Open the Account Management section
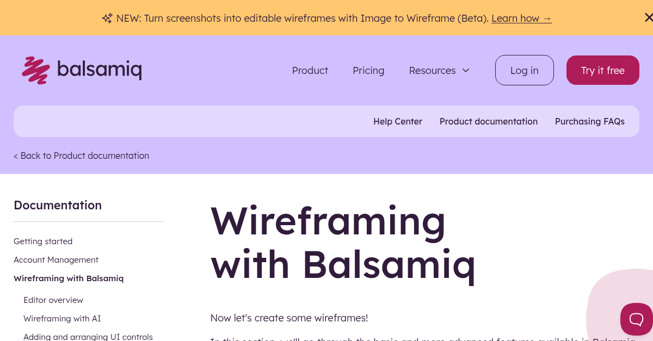 (56, 259)
